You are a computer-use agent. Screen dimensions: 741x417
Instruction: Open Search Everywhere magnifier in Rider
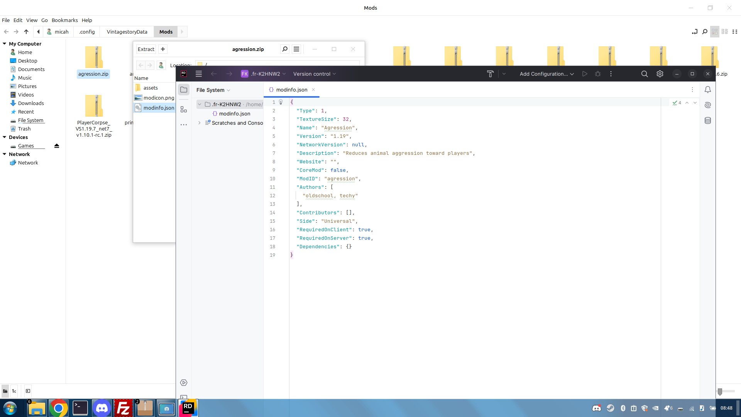644,74
